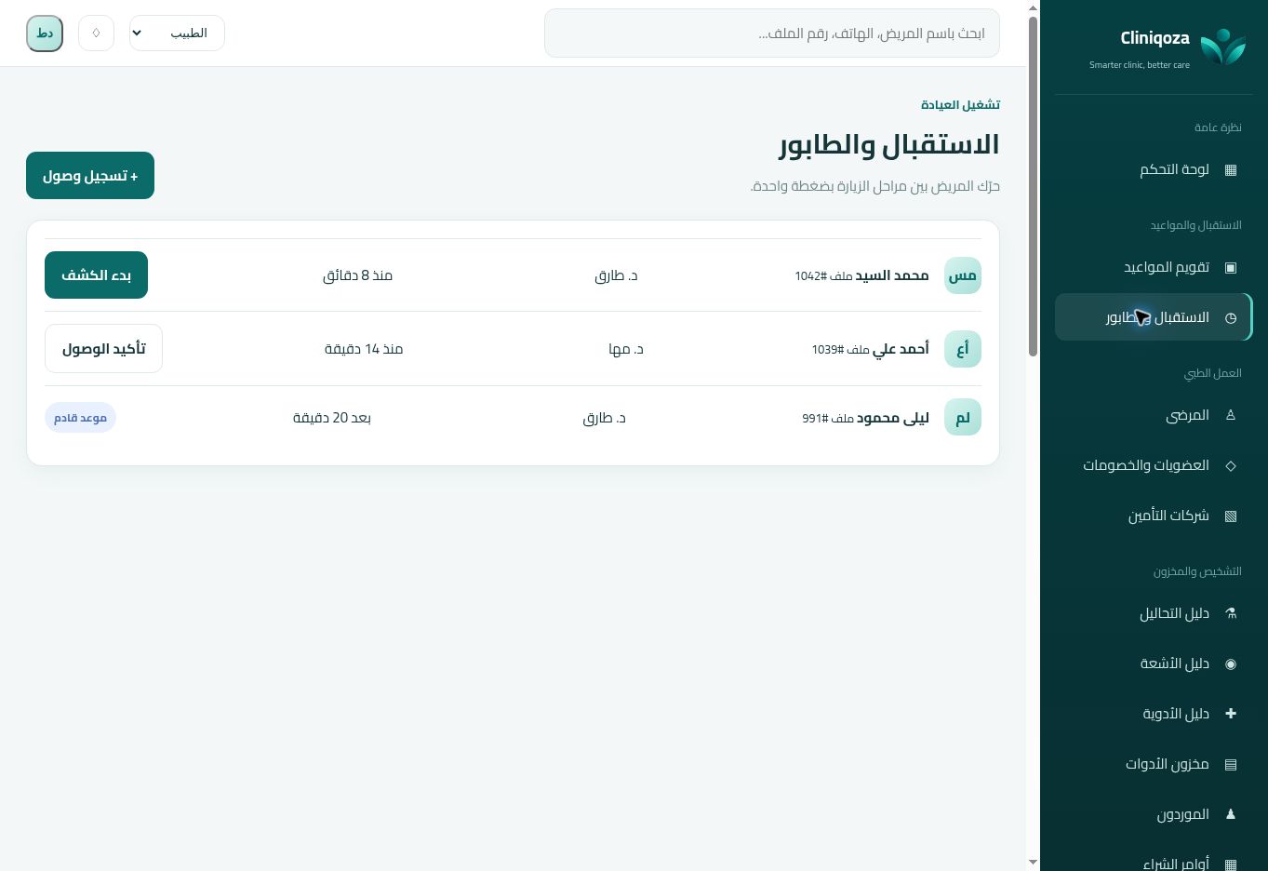1268x871 pixels.
Task: Click the موعد قادم badge
Action: click(80, 418)
